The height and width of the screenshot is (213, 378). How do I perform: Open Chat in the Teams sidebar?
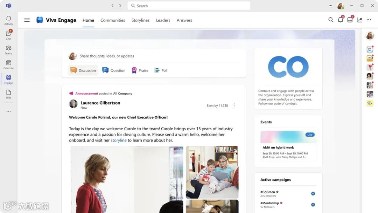pyautogui.click(x=8, y=35)
